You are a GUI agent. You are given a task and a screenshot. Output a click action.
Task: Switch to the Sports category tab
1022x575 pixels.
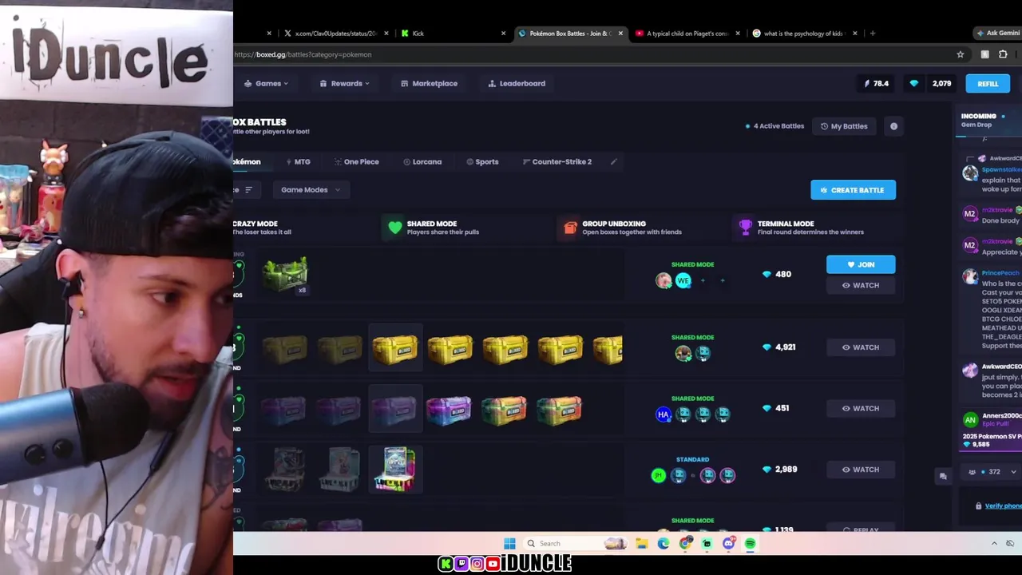click(482, 161)
